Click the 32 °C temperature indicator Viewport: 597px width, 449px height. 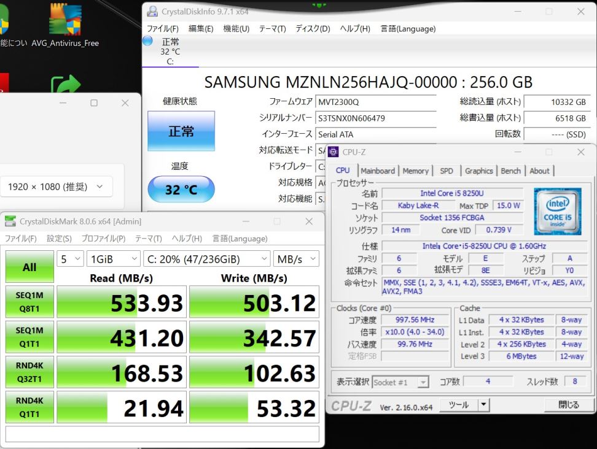point(181,190)
